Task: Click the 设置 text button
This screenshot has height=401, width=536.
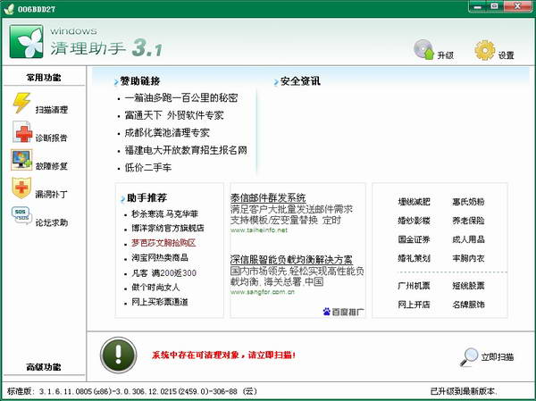Action: point(507,55)
